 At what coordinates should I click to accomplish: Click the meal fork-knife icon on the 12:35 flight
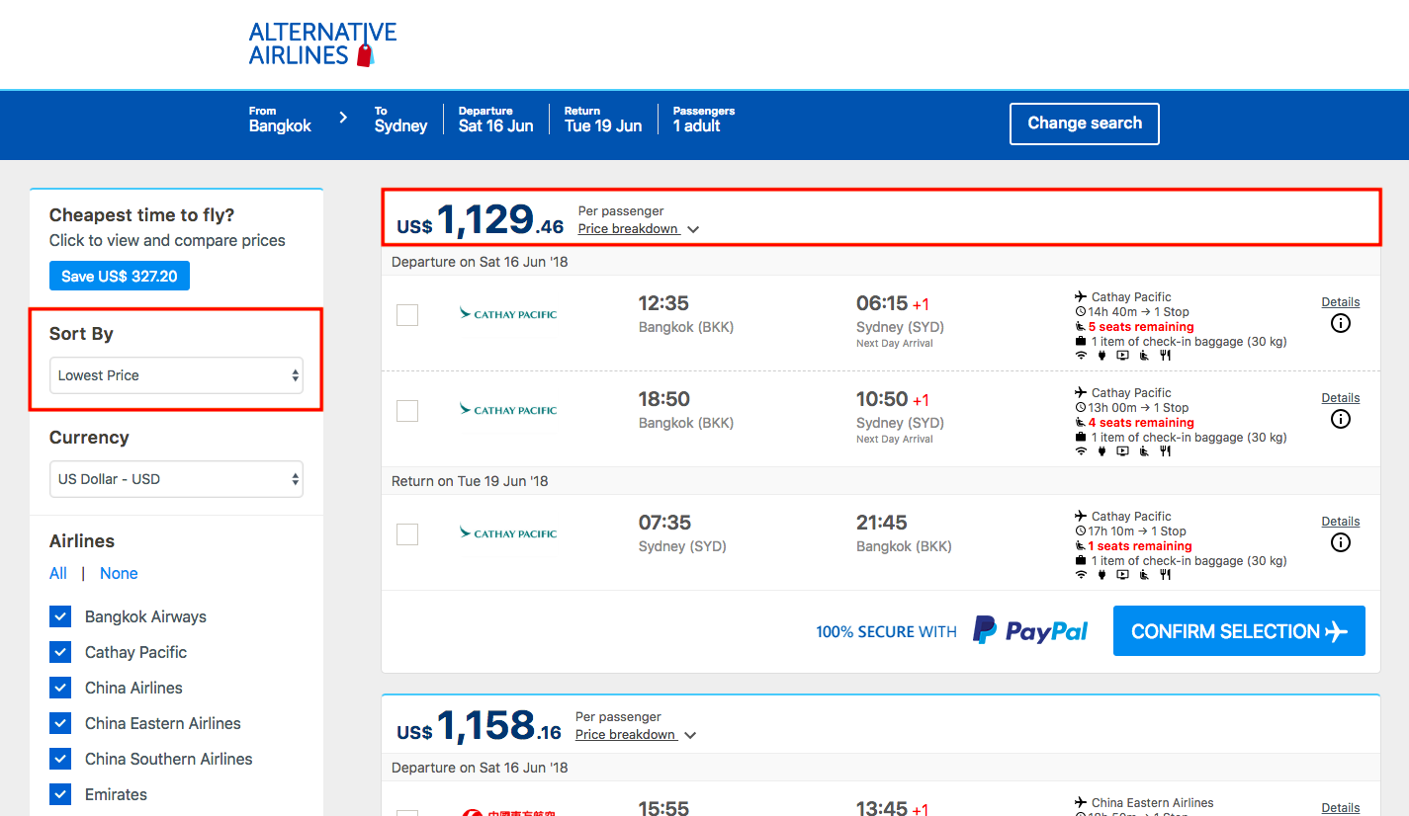1166,356
